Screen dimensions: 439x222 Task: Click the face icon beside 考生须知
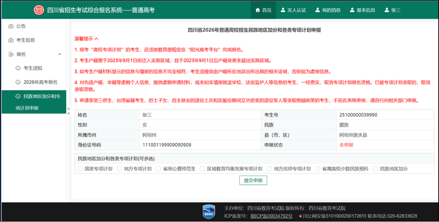pyautogui.click(x=18, y=68)
